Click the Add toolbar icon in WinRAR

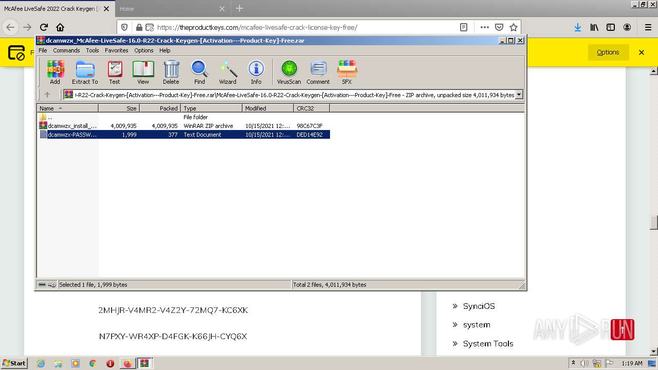[x=55, y=72]
